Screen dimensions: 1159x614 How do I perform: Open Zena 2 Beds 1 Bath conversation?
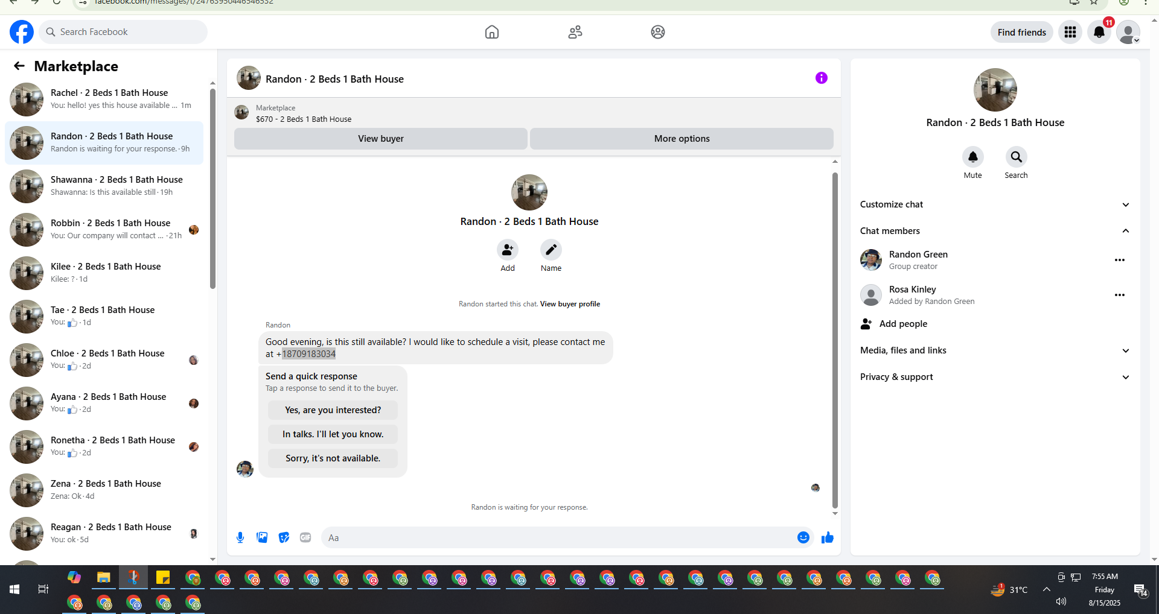pyautogui.click(x=104, y=490)
